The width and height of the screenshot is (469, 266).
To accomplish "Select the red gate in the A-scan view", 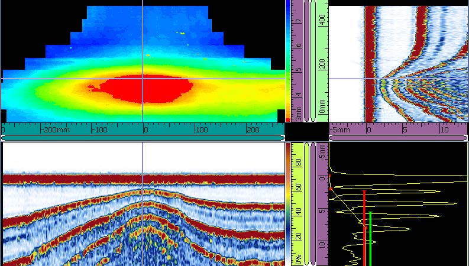I will coord(364,228).
